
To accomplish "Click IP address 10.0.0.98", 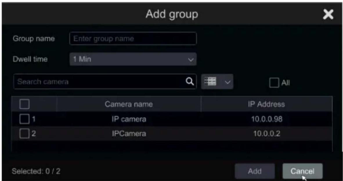I will point(267,119).
